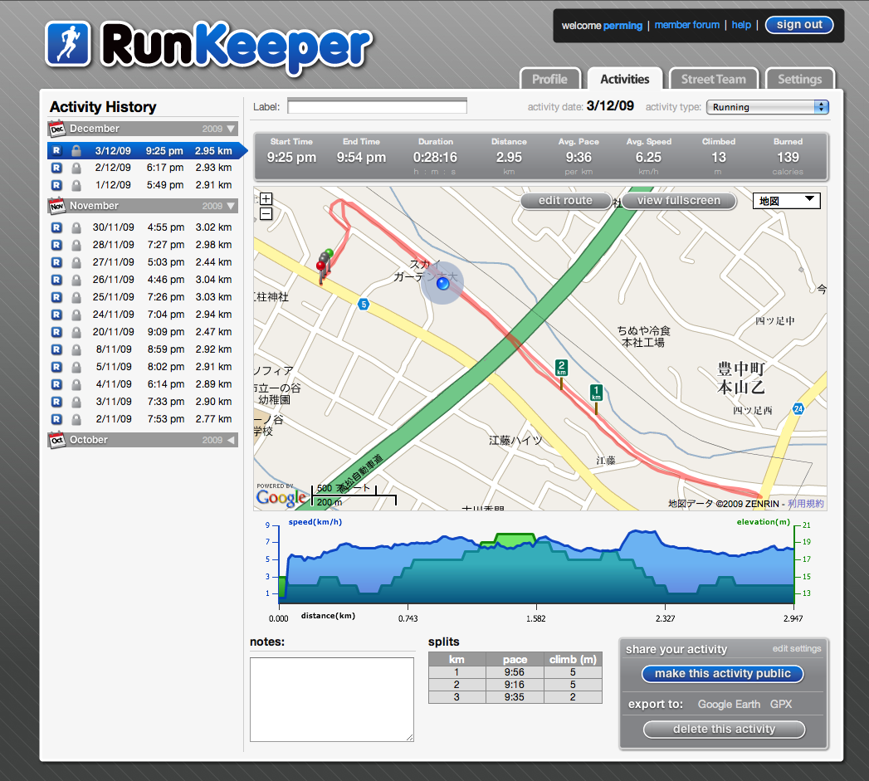Click running icon of 30/11/09 activity
This screenshot has width=869, height=781.
coord(56,227)
